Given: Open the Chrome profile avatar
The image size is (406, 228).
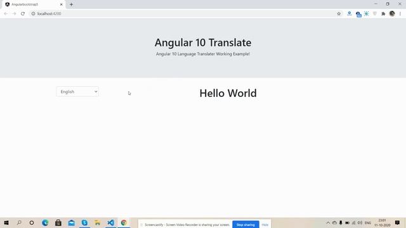Looking at the screenshot, I should coord(392,14).
